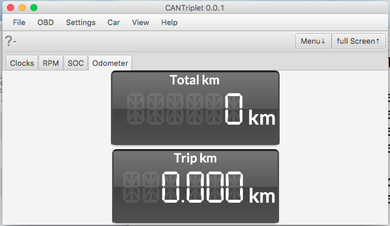Switch to the Clocks tab

22,63
